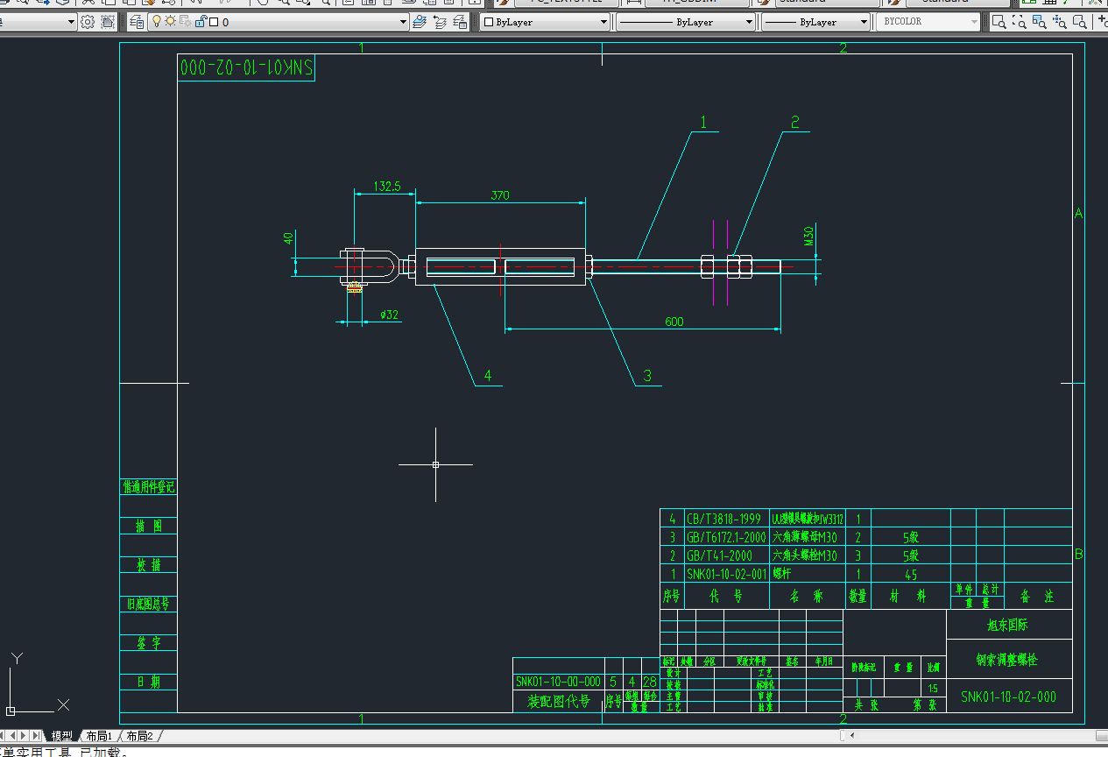Screen dimensions: 1108x757
Task: Click the Zoom Center icon
Action: tap(1059, 22)
